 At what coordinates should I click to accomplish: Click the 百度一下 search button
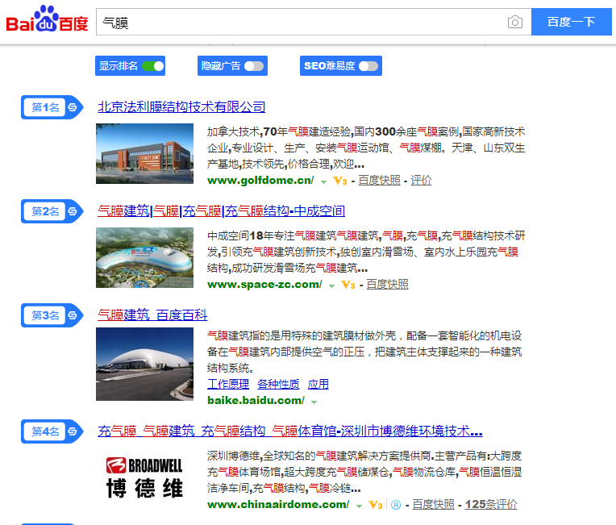[x=571, y=22]
